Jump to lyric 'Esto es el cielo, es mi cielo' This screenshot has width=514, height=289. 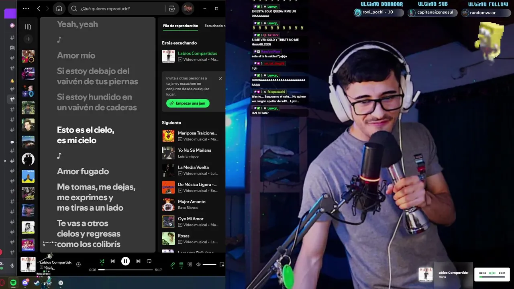coord(86,135)
